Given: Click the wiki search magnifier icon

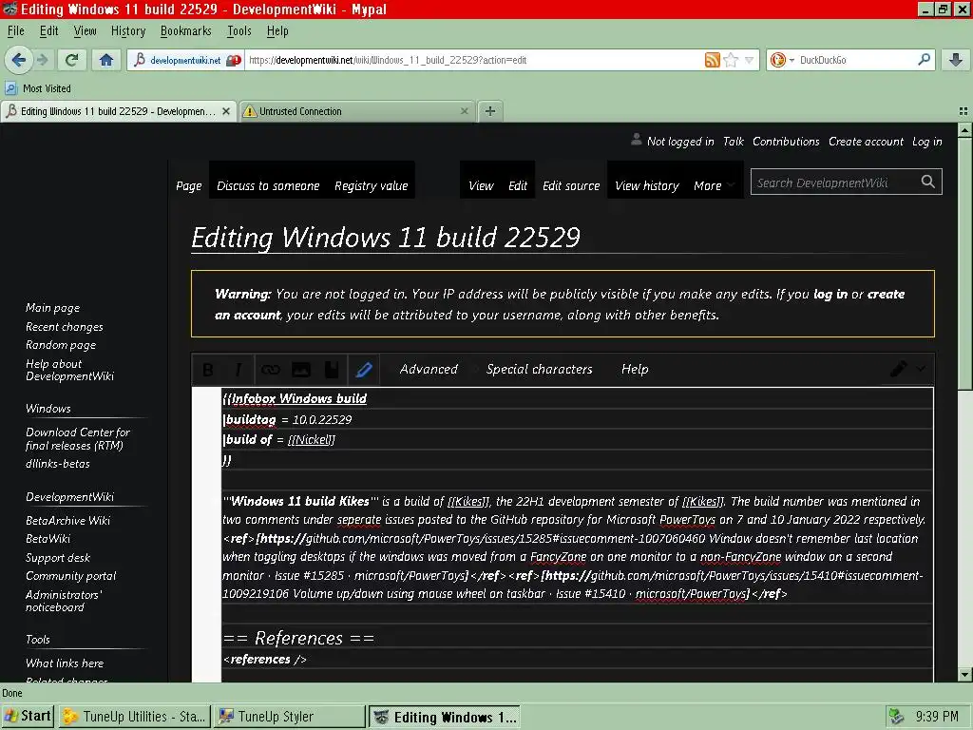Looking at the screenshot, I should pos(927,182).
